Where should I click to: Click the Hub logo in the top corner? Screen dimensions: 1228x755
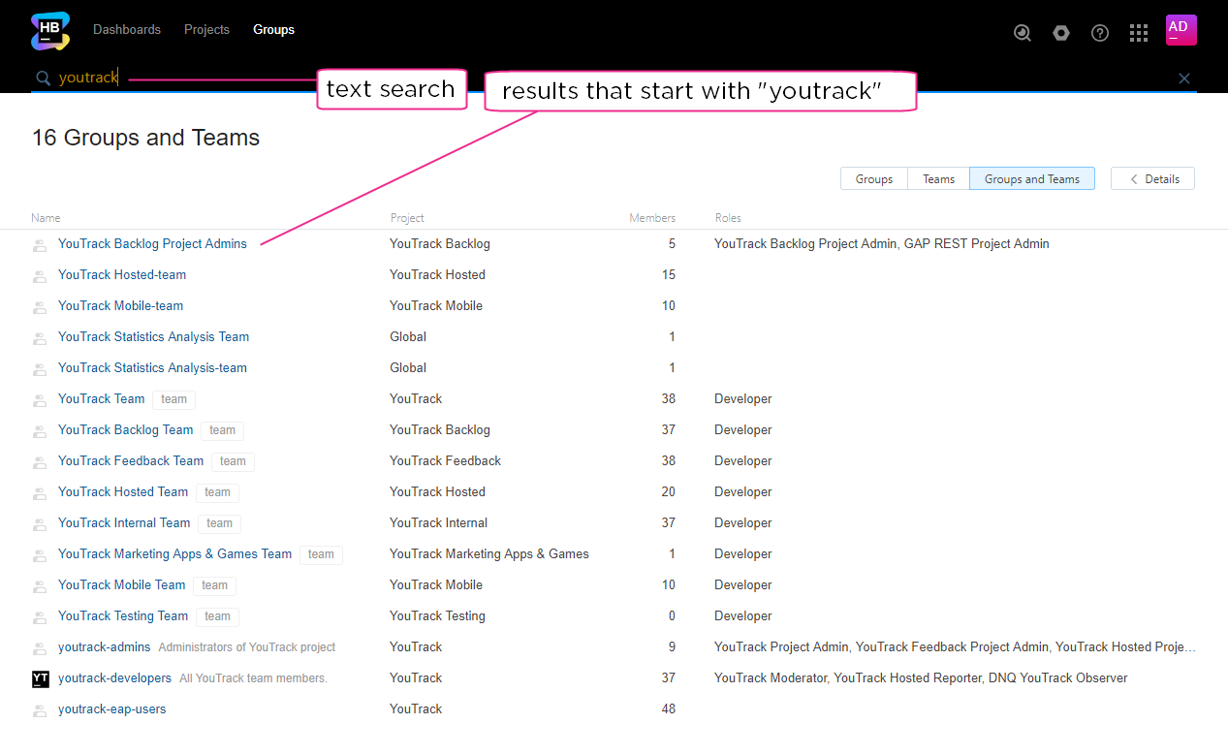click(49, 31)
